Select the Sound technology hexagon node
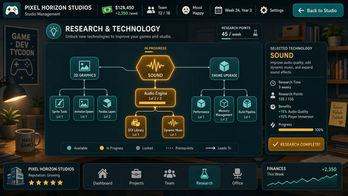 click(x=155, y=68)
